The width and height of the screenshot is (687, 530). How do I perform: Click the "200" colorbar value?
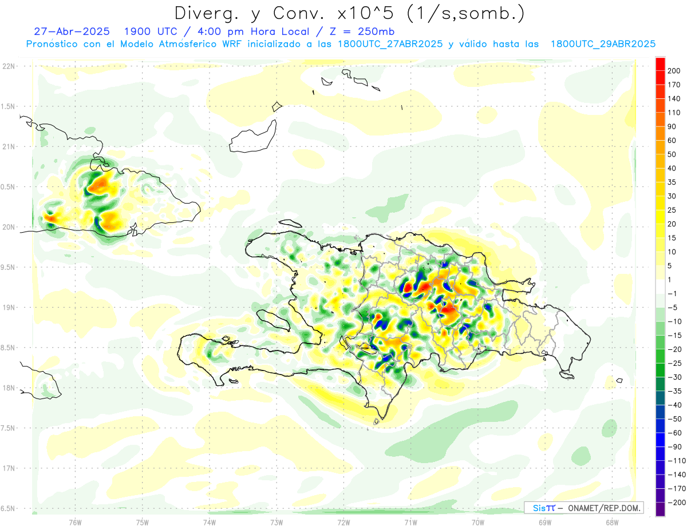tap(674, 71)
